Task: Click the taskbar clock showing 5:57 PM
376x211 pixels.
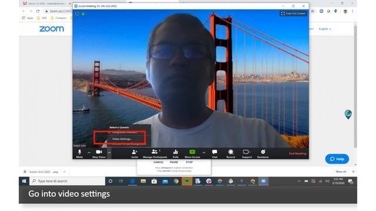Action: point(338,181)
